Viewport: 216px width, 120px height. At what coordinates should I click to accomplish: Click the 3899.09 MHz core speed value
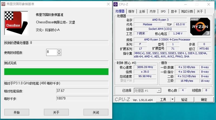(x=145, y=67)
